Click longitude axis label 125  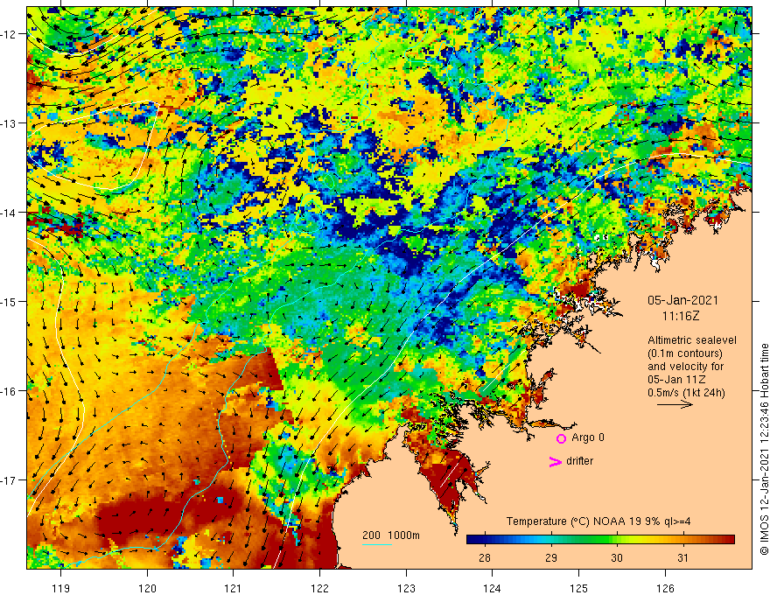point(579,588)
